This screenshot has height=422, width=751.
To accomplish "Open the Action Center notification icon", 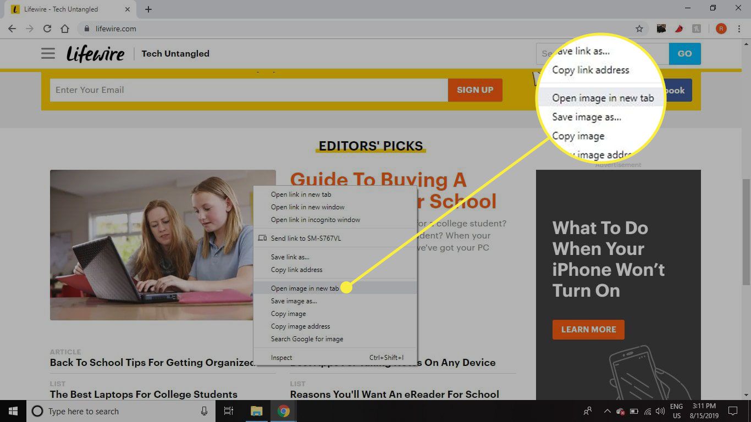I will point(733,411).
